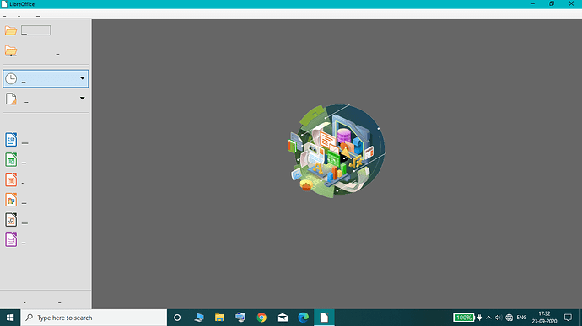This screenshot has height=326, width=582.
Task: Select the Recent Documents clock icon
Action: pos(11,78)
